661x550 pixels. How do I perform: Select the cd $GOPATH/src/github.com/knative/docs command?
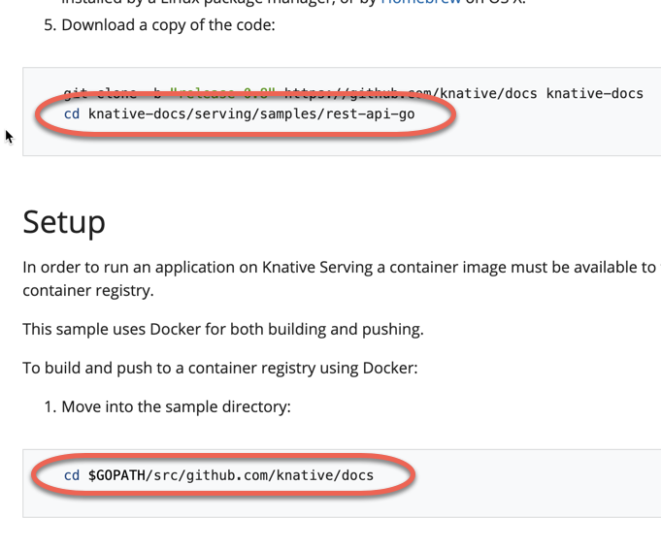(218, 475)
